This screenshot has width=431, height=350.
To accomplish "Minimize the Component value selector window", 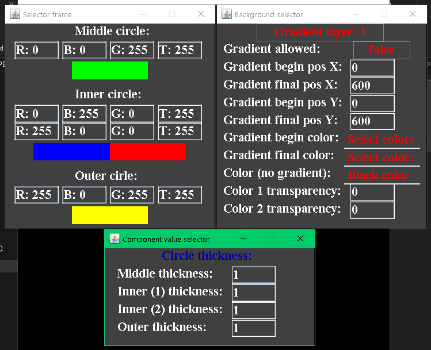I will (243, 239).
